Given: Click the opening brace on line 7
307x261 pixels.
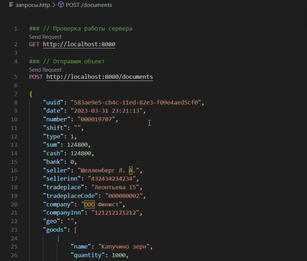Looking at the screenshot, I should [x=31, y=94].
